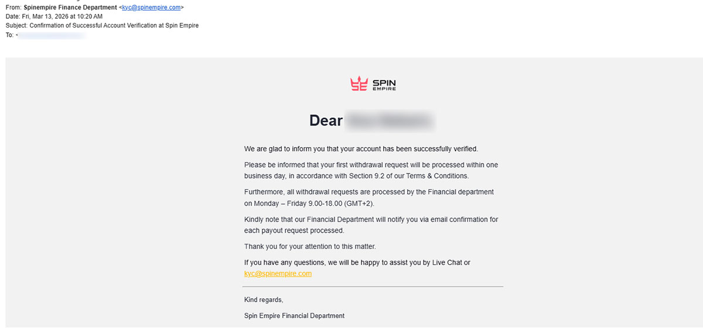
Task: Select the 'Dear' greeting heading
Action: pyautogui.click(x=326, y=120)
